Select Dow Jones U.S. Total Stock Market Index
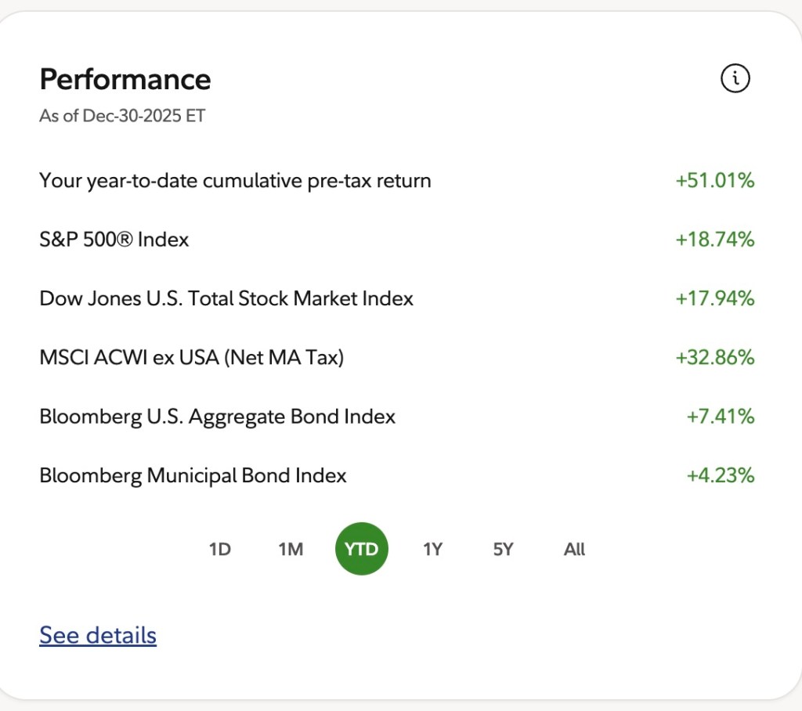Image resolution: width=802 pixels, height=711 pixels. tap(226, 298)
